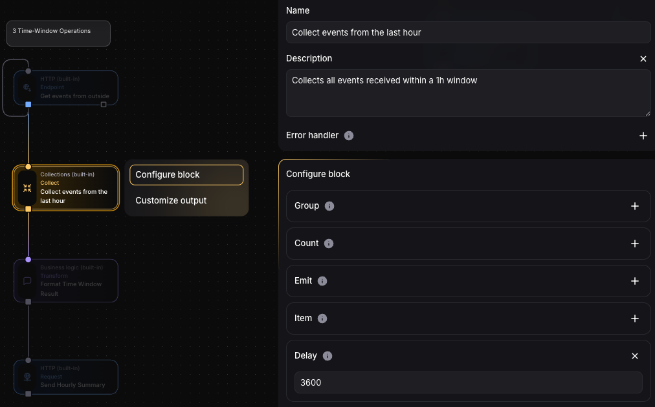This screenshot has width=655, height=407.
Task: Click the info icon beside Item
Action: coord(322,318)
